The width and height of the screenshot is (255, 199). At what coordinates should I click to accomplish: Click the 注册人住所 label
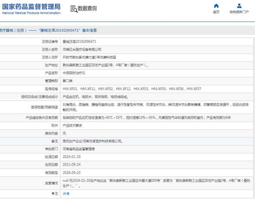(x=50, y=57)
